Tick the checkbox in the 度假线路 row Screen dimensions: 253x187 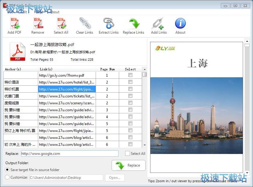(130, 103)
